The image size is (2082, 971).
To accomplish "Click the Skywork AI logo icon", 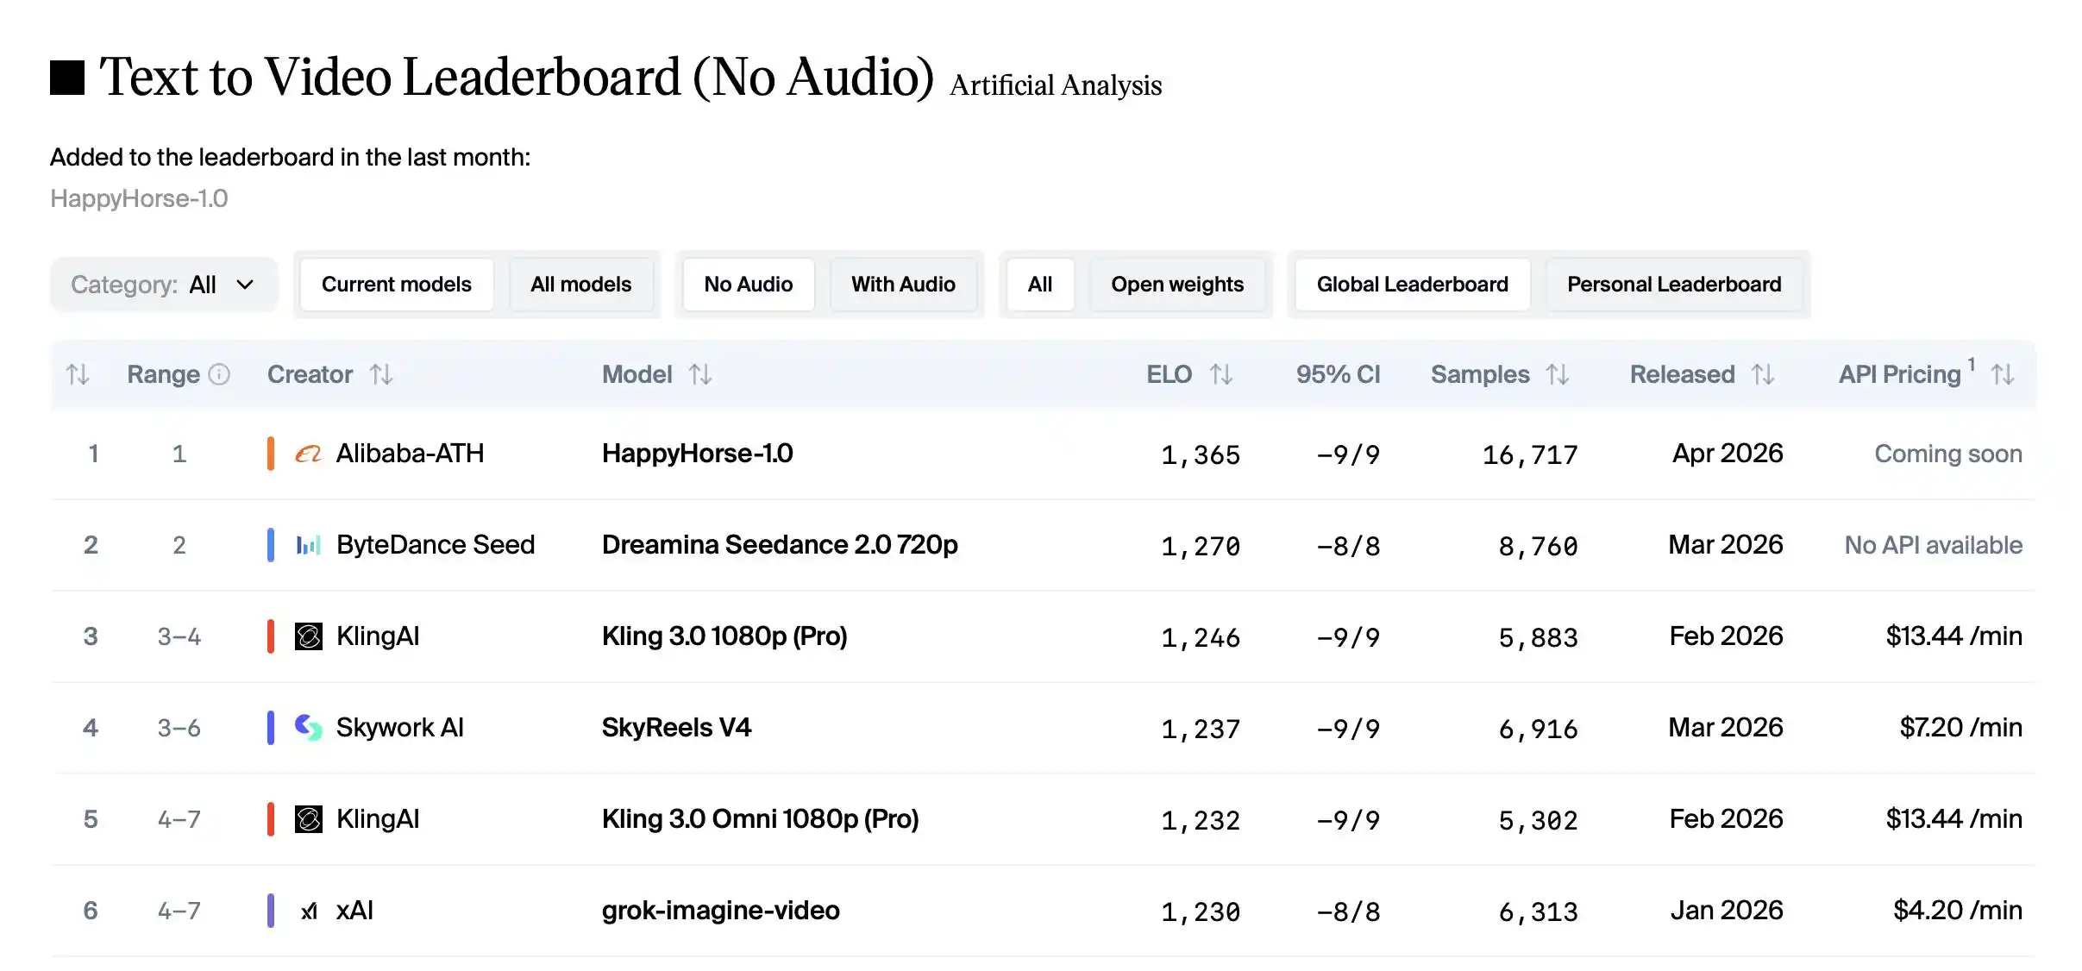I will point(309,728).
